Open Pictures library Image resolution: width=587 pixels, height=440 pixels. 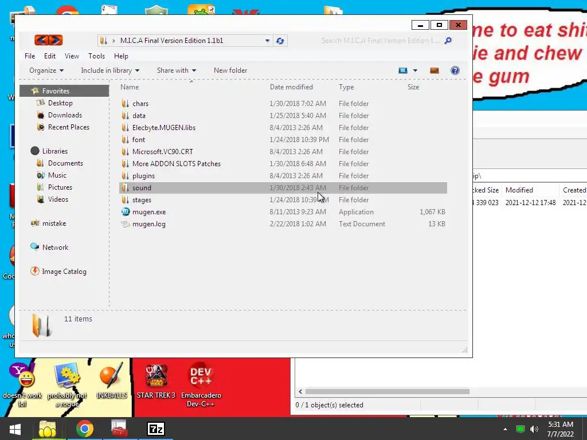click(60, 187)
